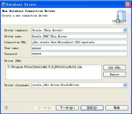Screen dimensions: 132x114
Task: Click the 取消 cancel button
Action: pyautogui.click(x=117, y=108)
